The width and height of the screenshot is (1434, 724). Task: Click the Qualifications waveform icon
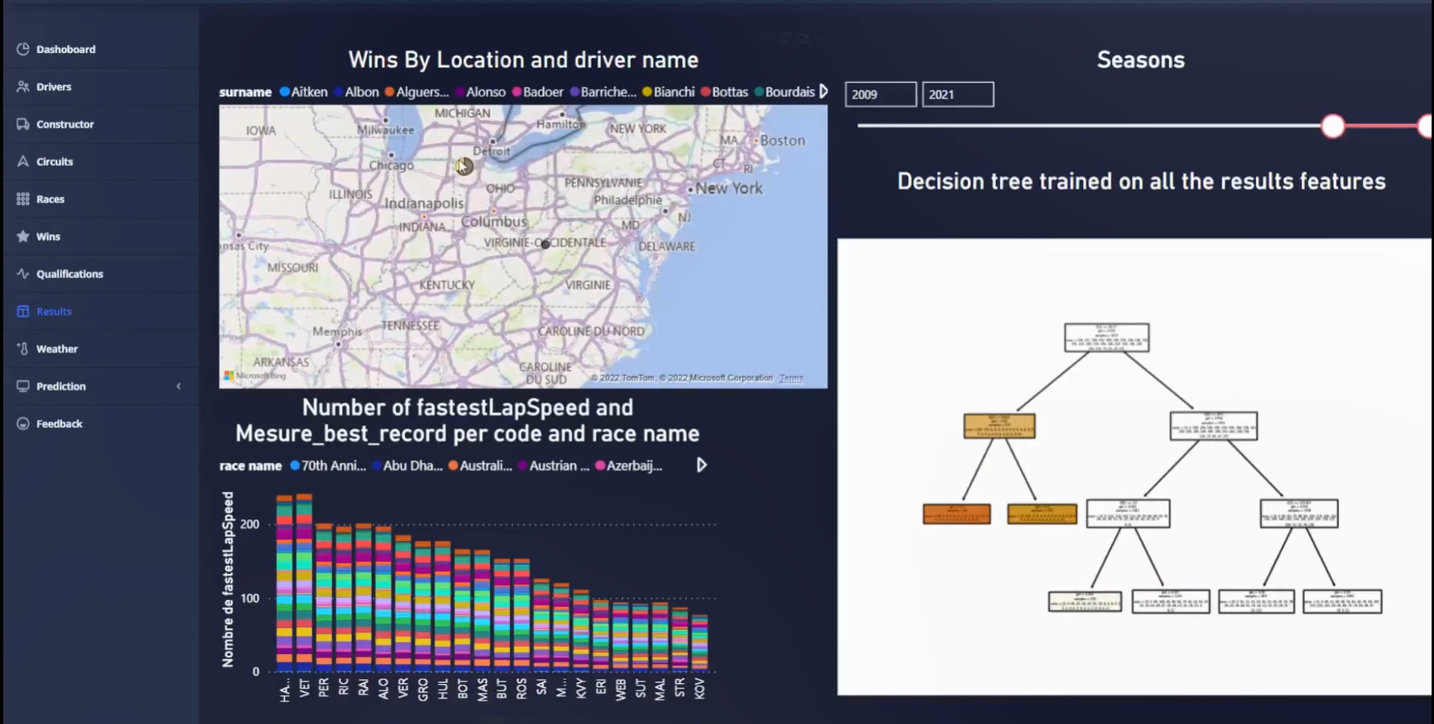[x=22, y=273]
